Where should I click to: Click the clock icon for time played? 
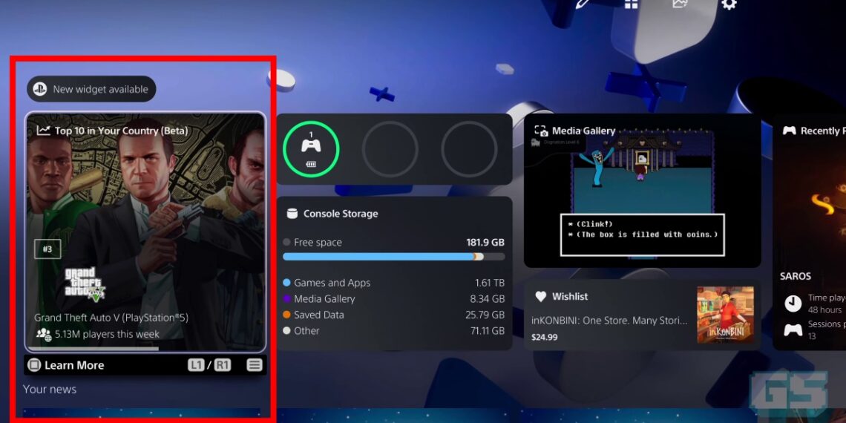click(x=793, y=304)
